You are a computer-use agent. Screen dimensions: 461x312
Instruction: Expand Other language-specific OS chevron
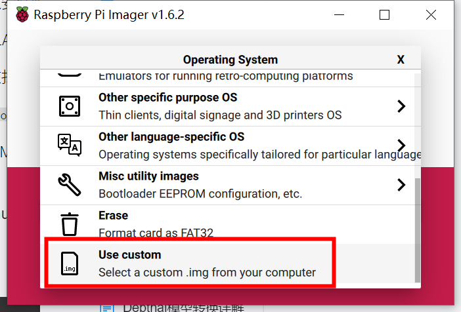pyautogui.click(x=401, y=145)
